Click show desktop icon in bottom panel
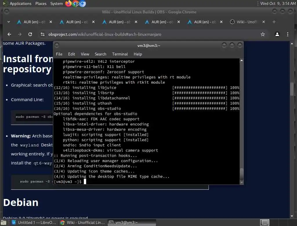297x226 pixels. 3,223
